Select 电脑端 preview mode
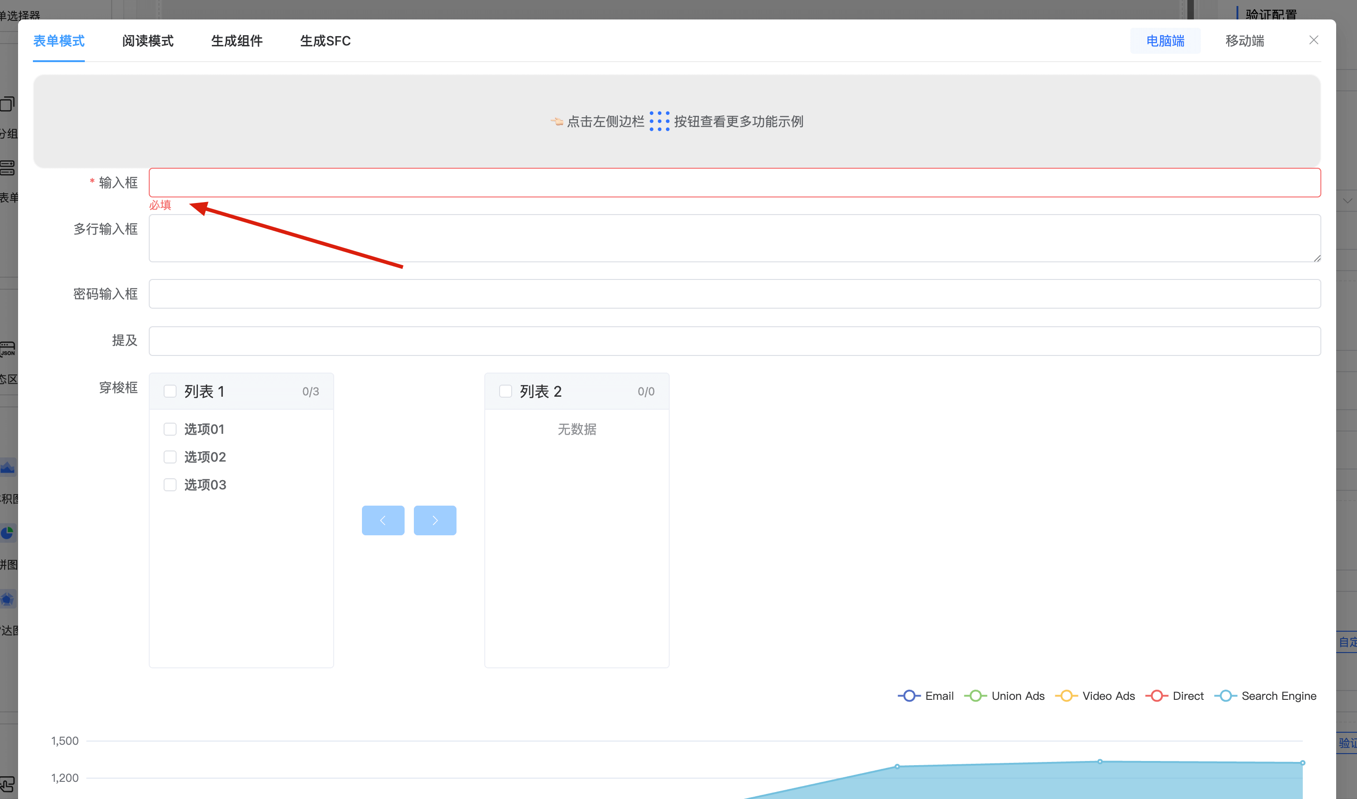The image size is (1357, 799). [x=1165, y=41]
